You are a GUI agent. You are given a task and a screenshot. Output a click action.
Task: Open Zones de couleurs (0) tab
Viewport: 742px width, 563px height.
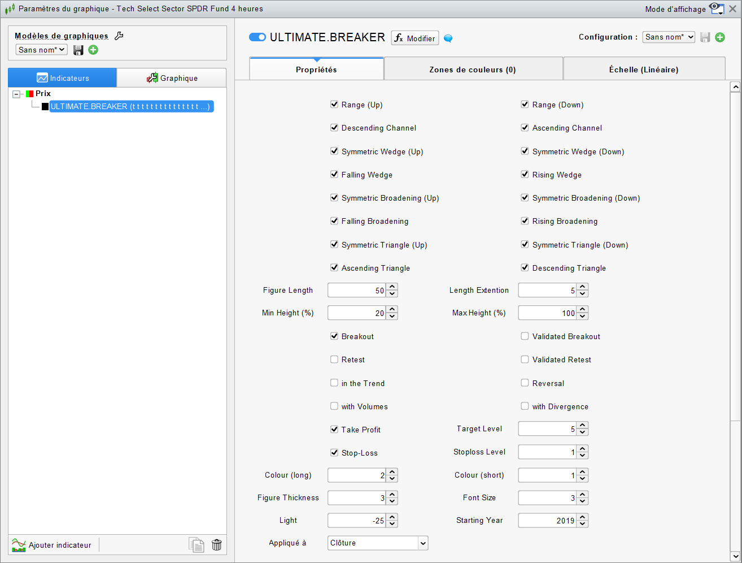click(473, 69)
